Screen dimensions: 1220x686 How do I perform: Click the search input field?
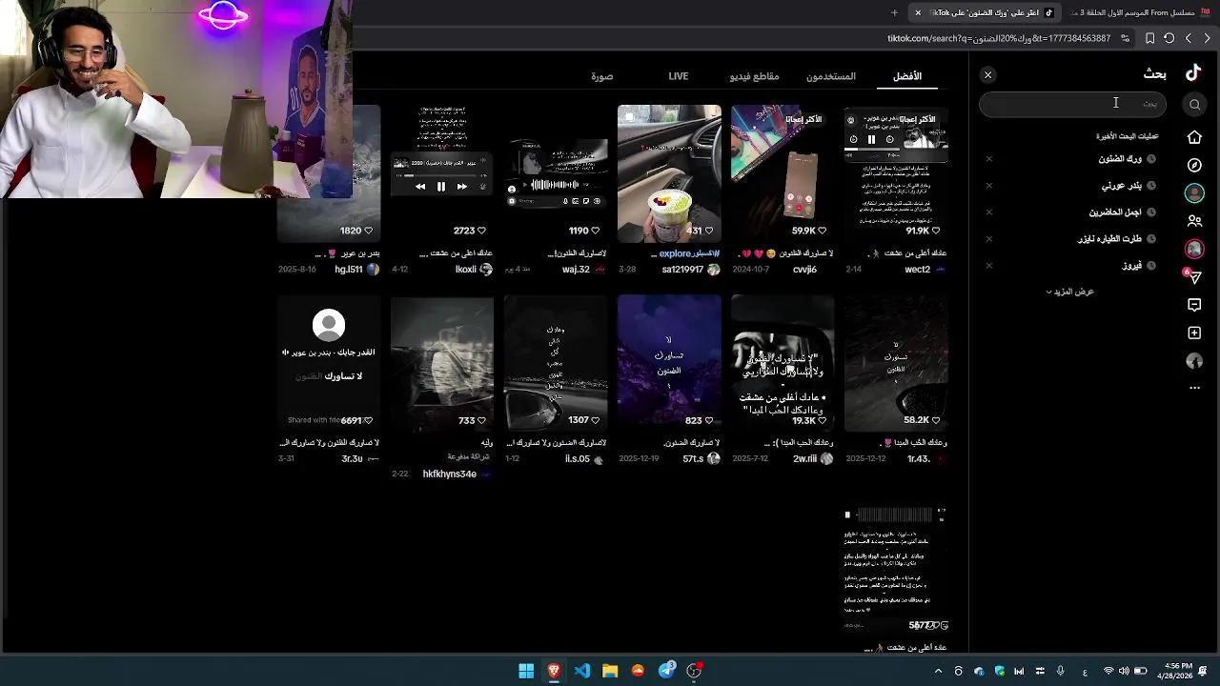[x=1072, y=104]
